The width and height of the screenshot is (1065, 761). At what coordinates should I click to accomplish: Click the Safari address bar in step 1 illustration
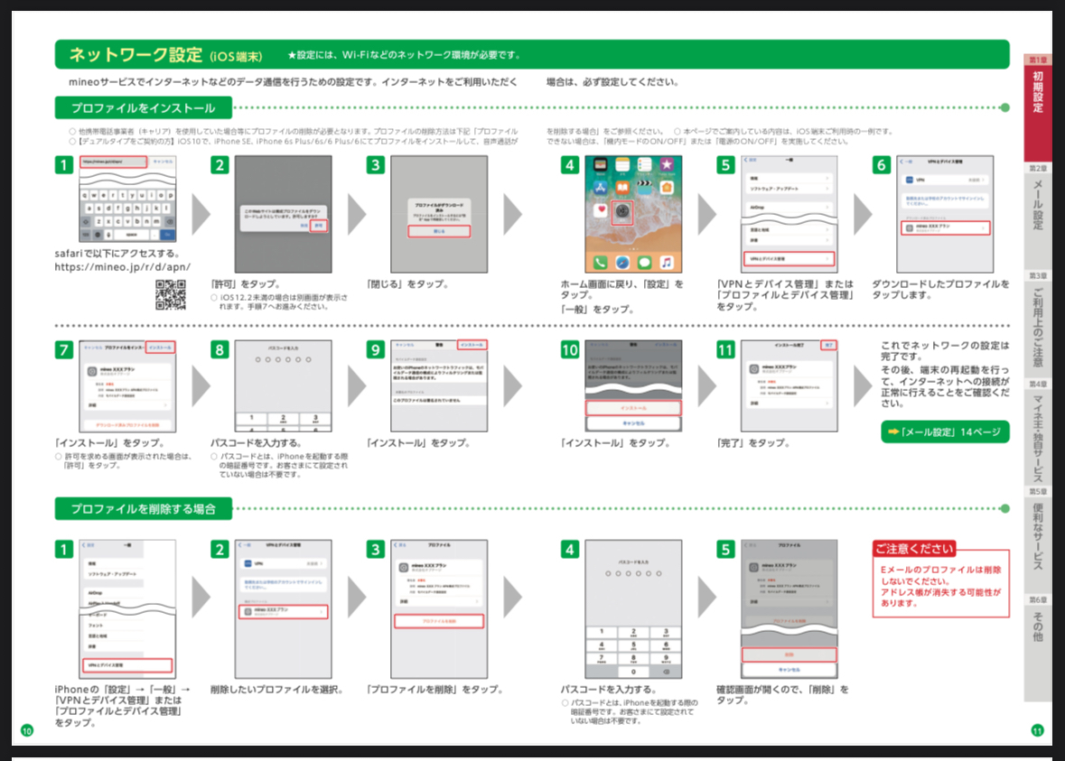114,162
